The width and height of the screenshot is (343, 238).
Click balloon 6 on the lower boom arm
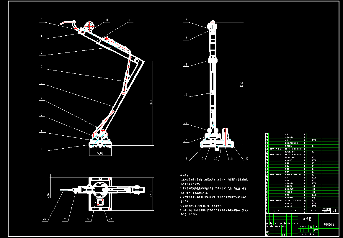42,67
